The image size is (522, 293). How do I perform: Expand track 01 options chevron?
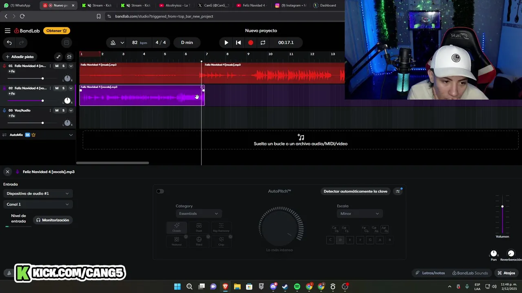(71, 66)
